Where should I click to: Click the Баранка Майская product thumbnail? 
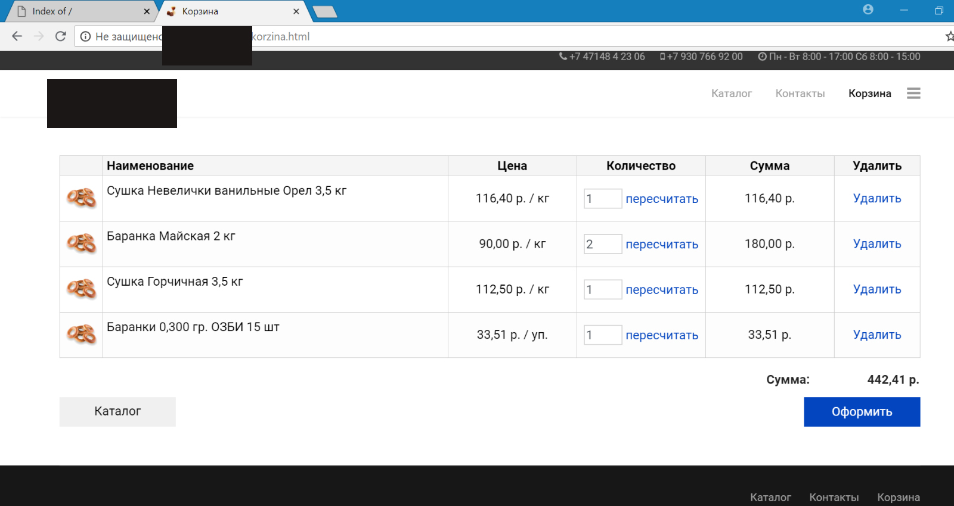pyautogui.click(x=81, y=243)
